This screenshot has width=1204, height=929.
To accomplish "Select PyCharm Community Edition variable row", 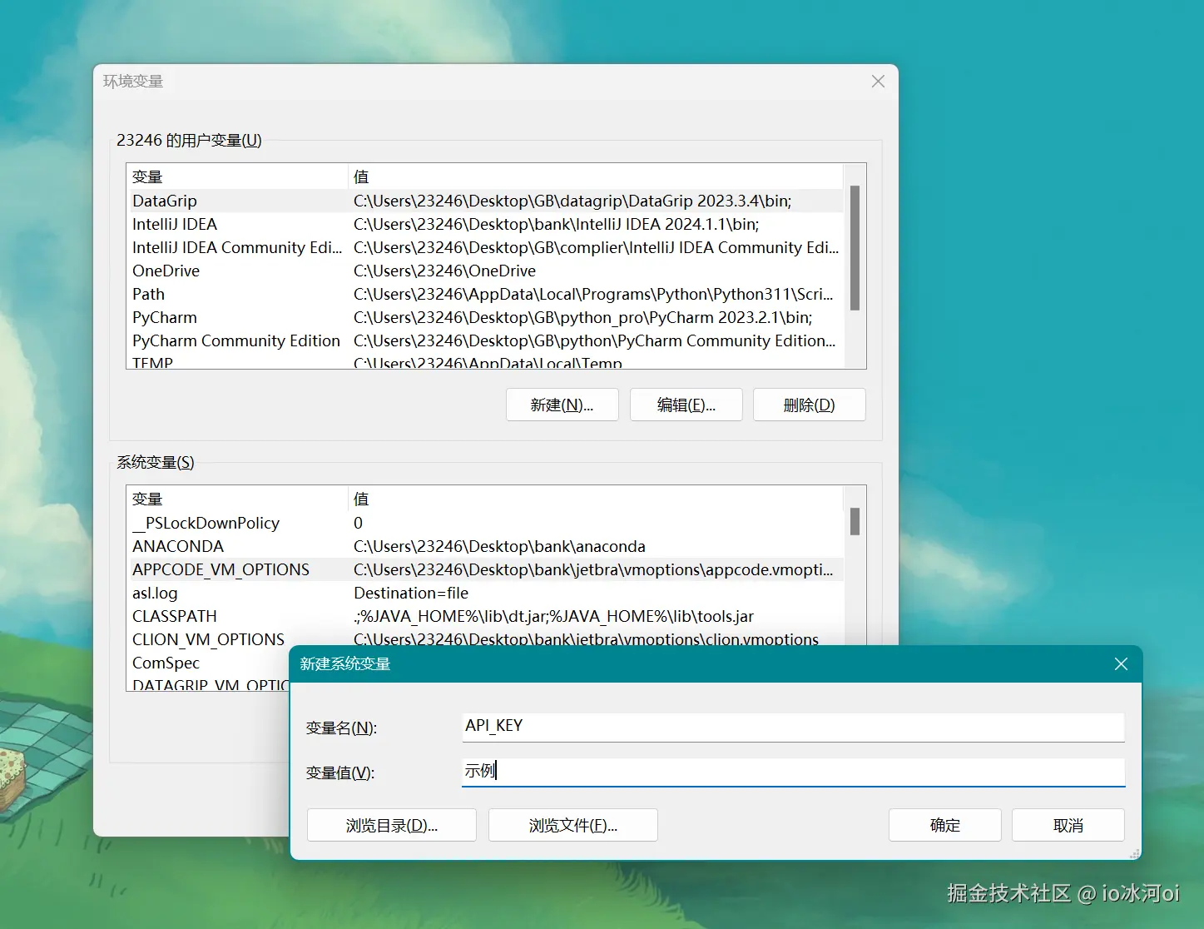I will 485,340.
